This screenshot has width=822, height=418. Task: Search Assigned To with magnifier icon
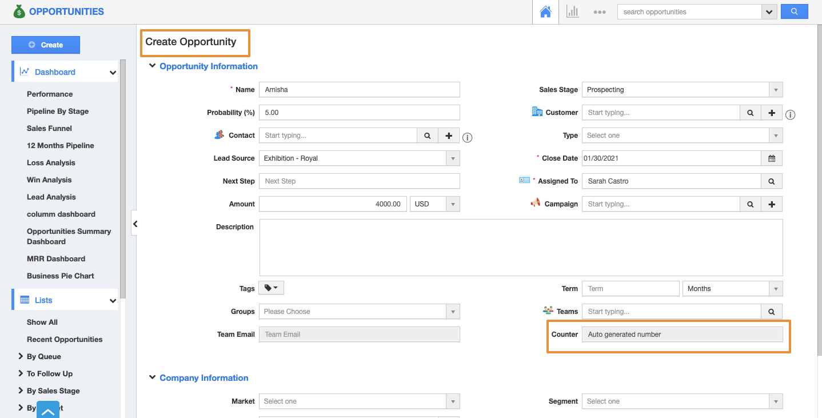click(x=772, y=181)
